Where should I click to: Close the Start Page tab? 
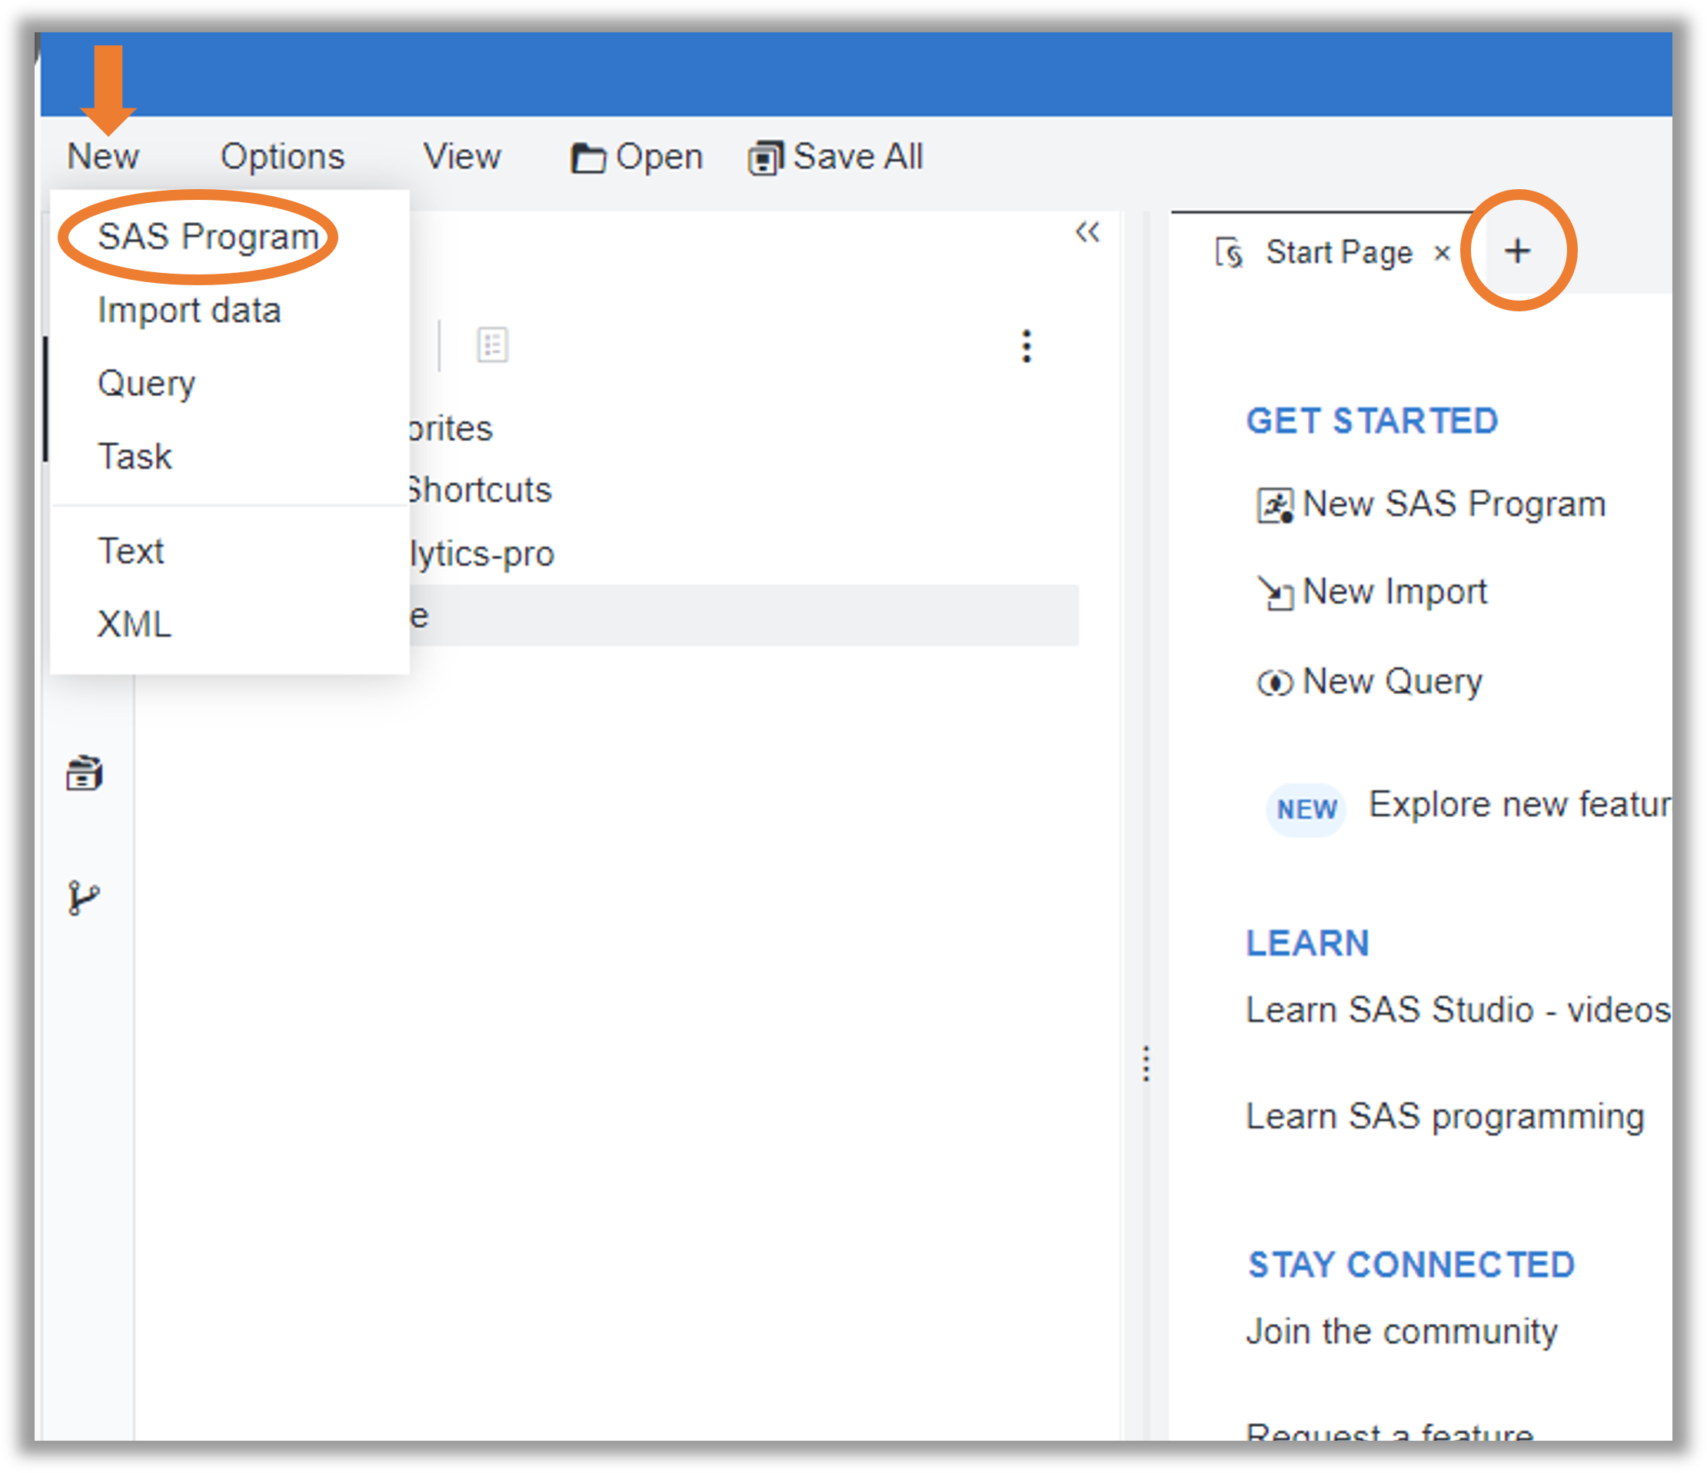(x=1441, y=253)
